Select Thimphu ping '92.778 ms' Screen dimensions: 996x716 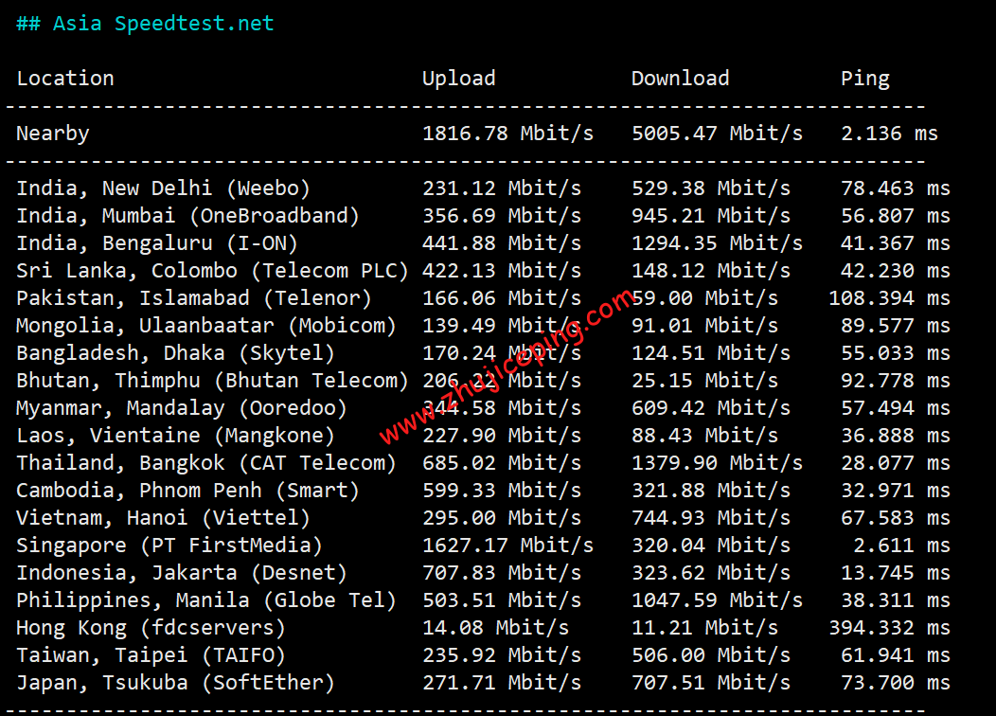896,381
